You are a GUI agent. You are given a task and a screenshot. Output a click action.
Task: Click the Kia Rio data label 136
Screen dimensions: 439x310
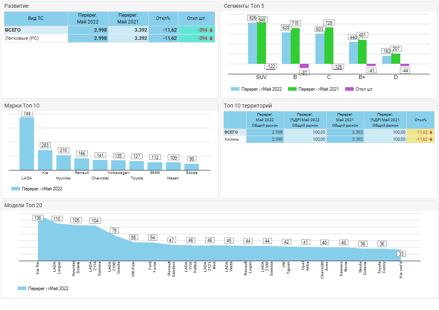[x=38, y=218]
